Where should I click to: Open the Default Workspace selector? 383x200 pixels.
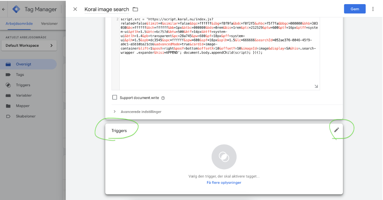click(29, 45)
